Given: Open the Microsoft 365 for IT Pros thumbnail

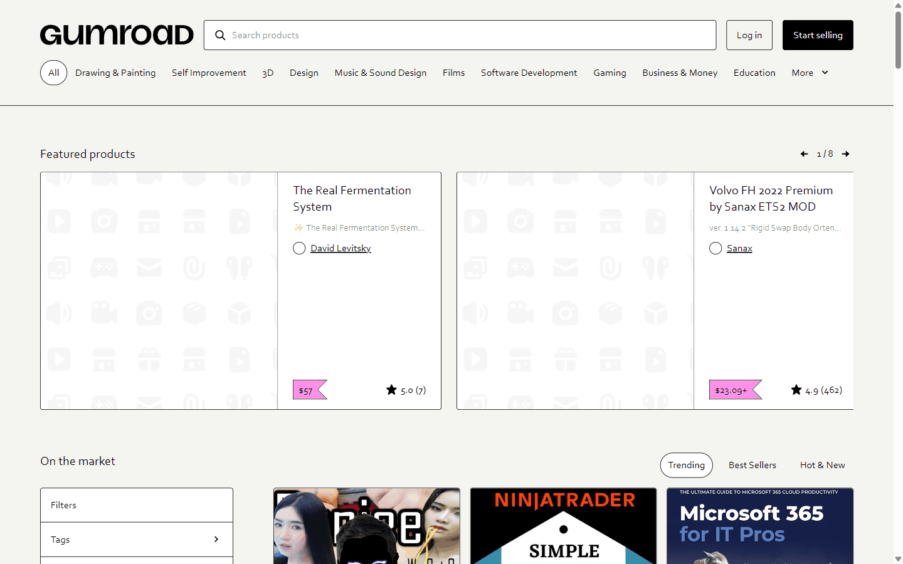Looking at the screenshot, I should 760,526.
